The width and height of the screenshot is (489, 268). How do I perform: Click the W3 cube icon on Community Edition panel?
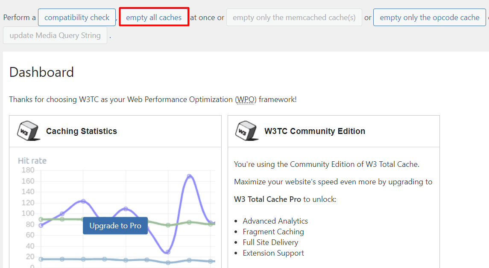[x=246, y=131]
